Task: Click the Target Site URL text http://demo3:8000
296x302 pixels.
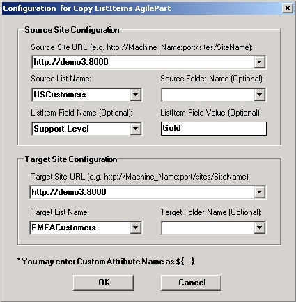Action: coord(69,192)
